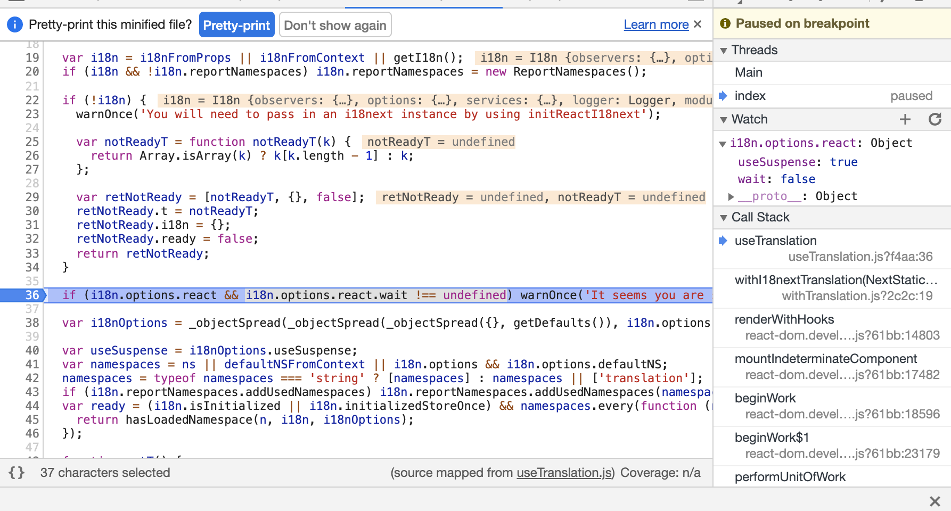Click the Don't show again button

pos(335,25)
